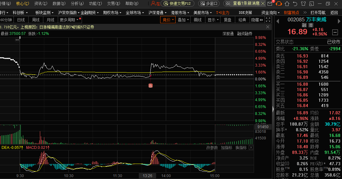Click the 快速交易F12 quick trade button
Image resolution: width=342 pixels, height=179 pixels.
[x=178, y=3]
